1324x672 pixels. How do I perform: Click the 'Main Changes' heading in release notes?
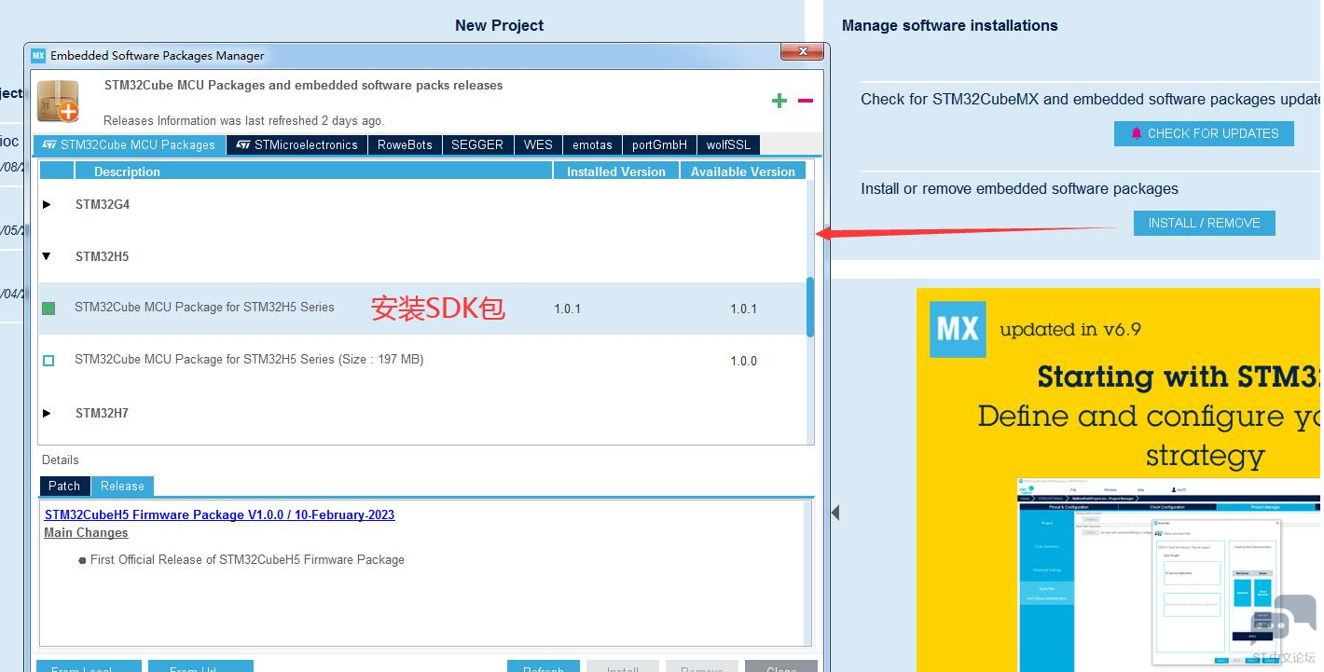[86, 533]
